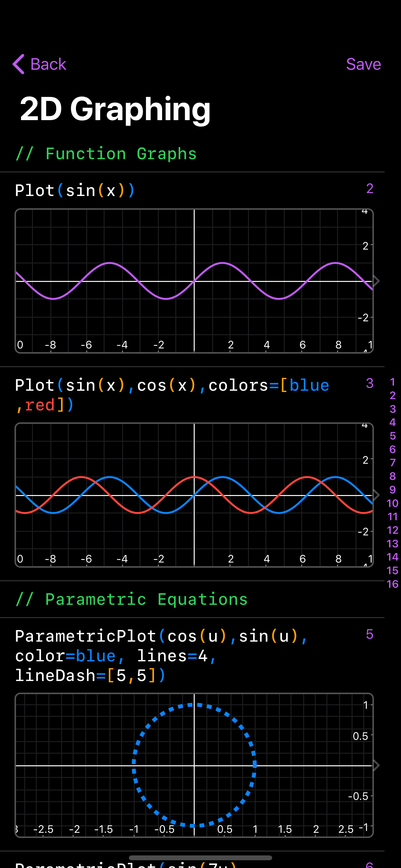Select the // Function Graphs comment line

pos(106,154)
